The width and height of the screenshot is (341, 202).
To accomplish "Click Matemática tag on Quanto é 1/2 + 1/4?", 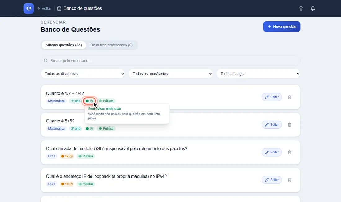I will (x=56, y=101).
